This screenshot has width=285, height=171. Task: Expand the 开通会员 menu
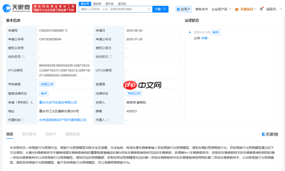point(248,9)
